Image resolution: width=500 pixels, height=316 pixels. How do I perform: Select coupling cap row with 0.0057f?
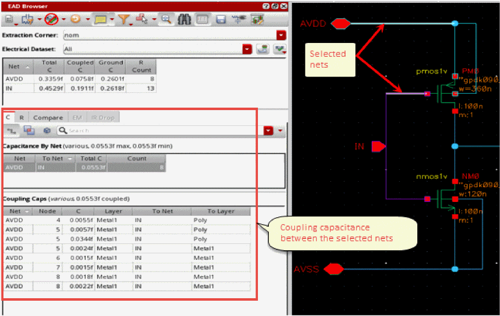[128, 230]
